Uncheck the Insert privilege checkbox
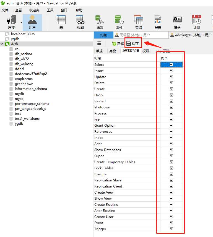This screenshot has width=213, height=237. point(171,71)
